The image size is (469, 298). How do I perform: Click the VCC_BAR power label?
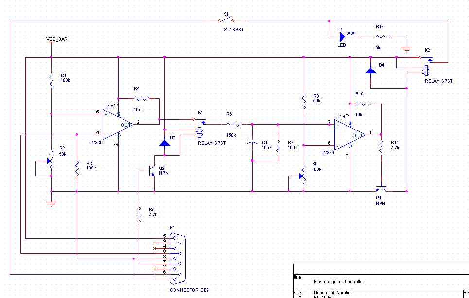56,39
